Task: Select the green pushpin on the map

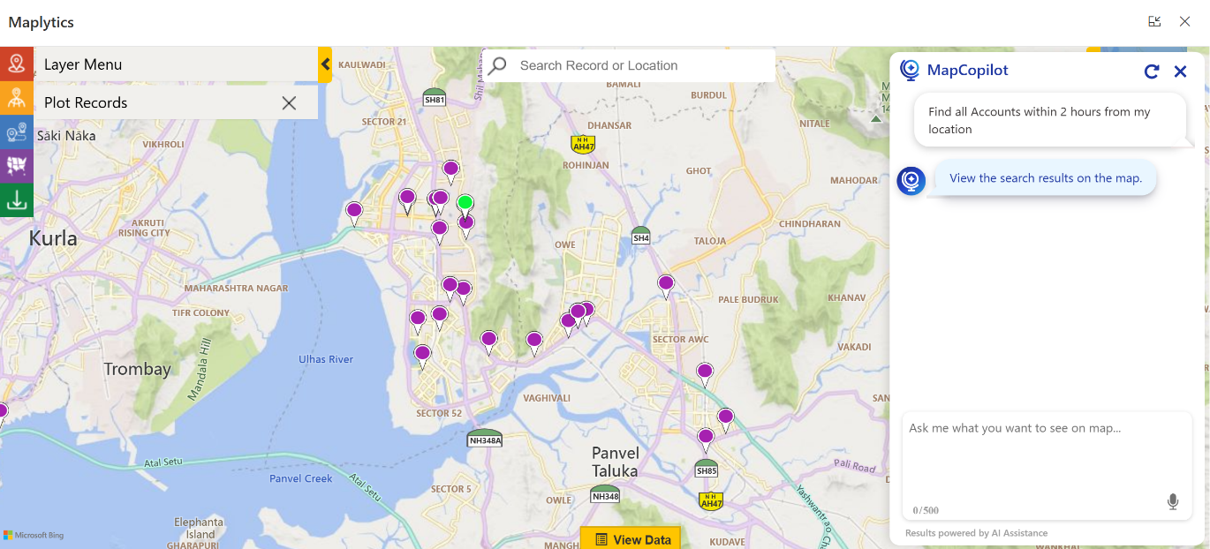Action: (465, 203)
